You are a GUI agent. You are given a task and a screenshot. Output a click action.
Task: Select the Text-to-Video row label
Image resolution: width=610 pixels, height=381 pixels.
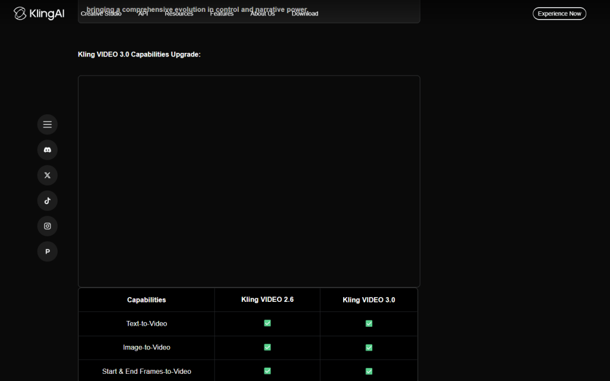[147, 323]
